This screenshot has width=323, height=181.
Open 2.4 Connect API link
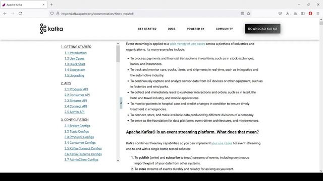(76, 106)
